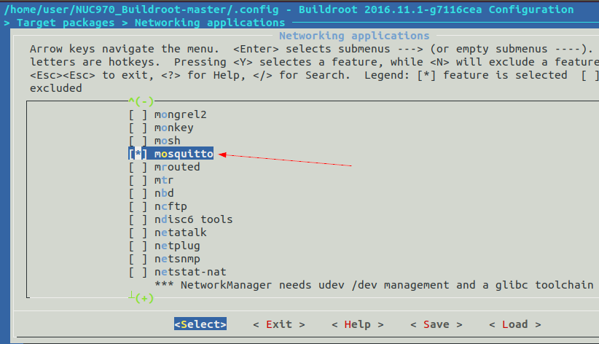Click the nbd entry label
The height and width of the screenshot is (344, 599).
click(x=164, y=193)
